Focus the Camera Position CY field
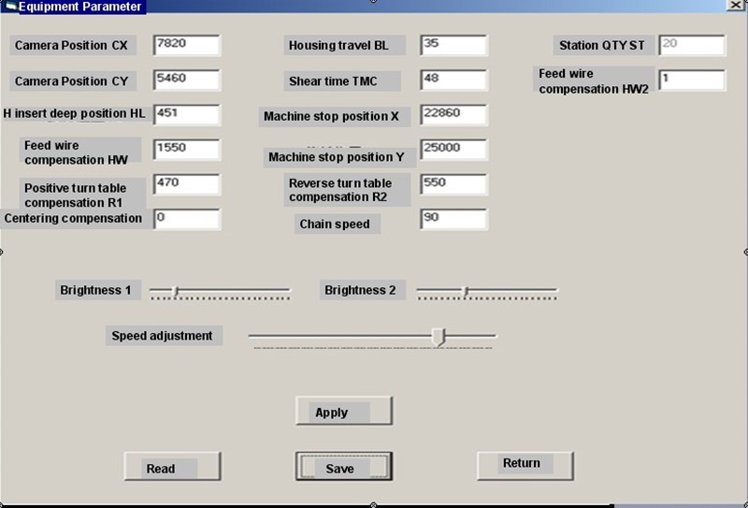Image resolution: width=748 pixels, height=508 pixels. [x=187, y=80]
